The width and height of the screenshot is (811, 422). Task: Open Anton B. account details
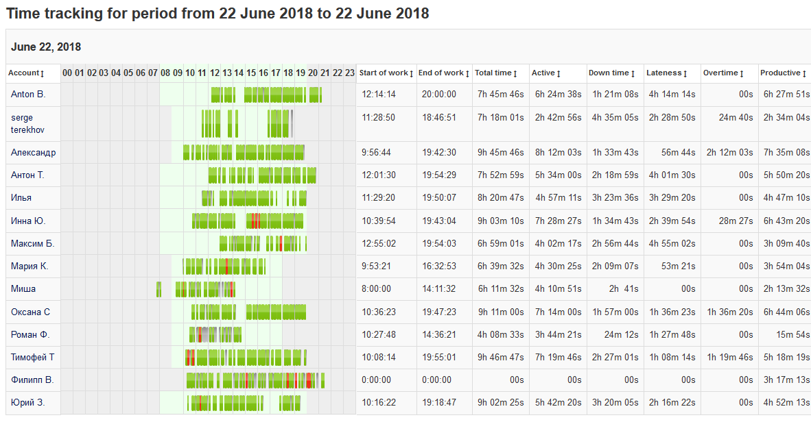pyautogui.click(x=28, y=95)
